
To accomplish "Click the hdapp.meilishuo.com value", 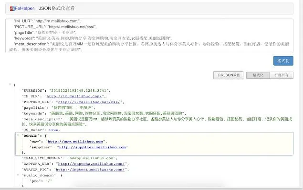I will click(91, 158).
